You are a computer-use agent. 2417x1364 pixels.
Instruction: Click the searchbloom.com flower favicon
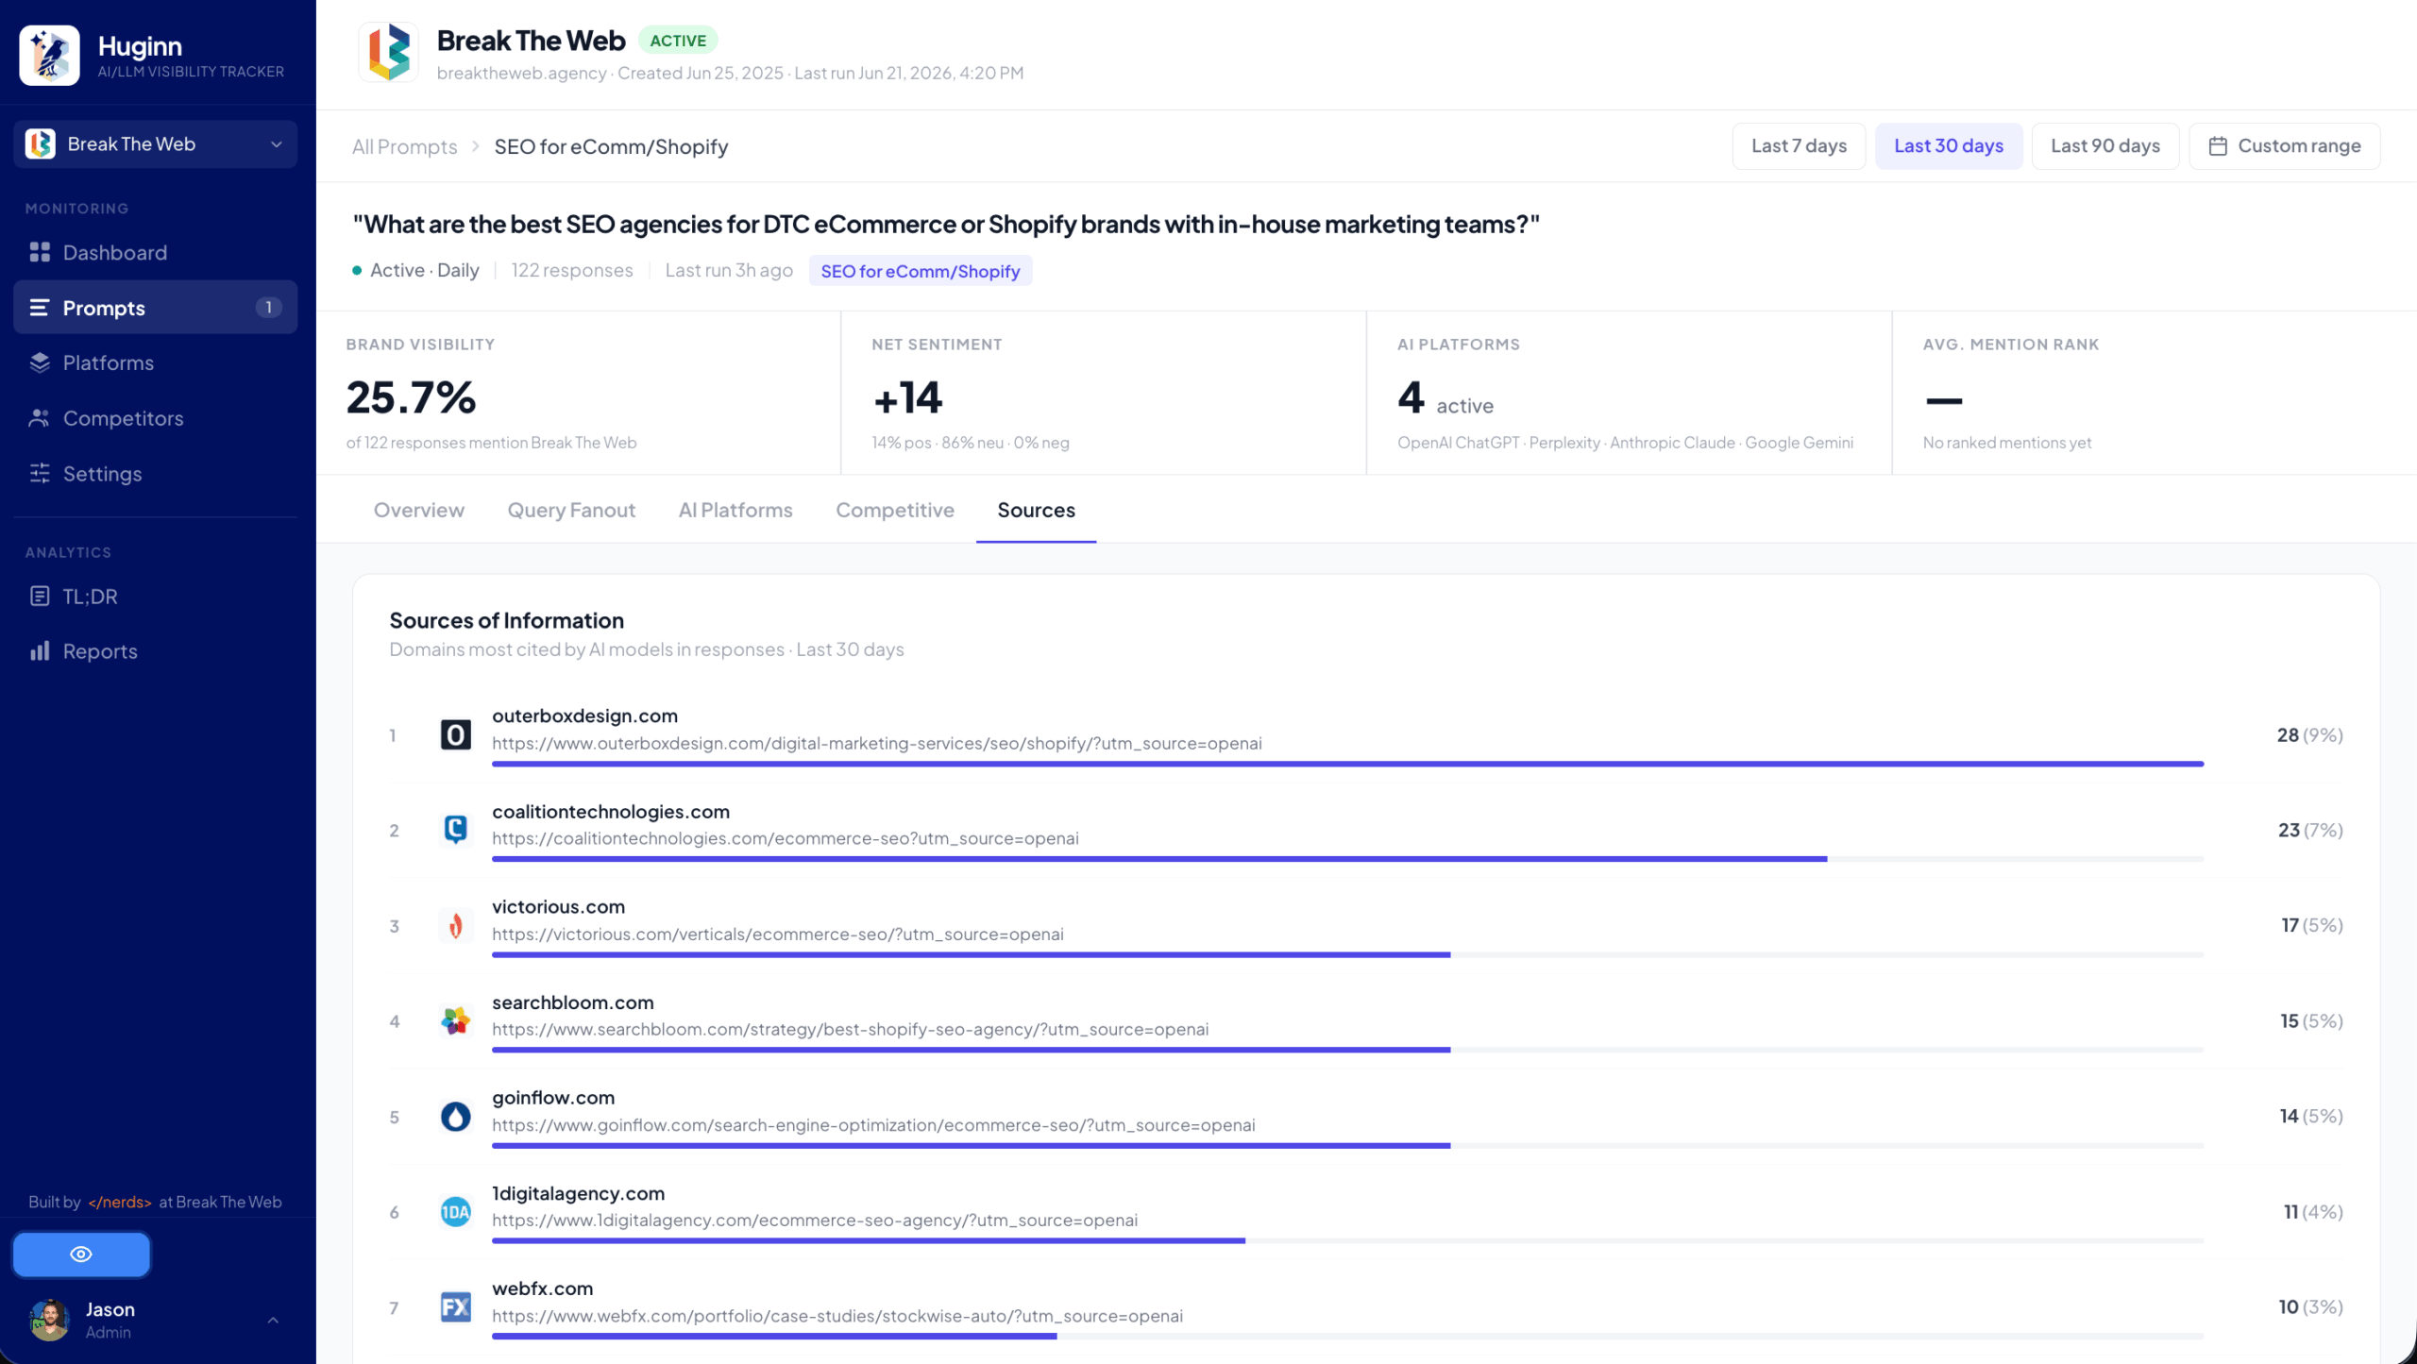(456, 1020)
